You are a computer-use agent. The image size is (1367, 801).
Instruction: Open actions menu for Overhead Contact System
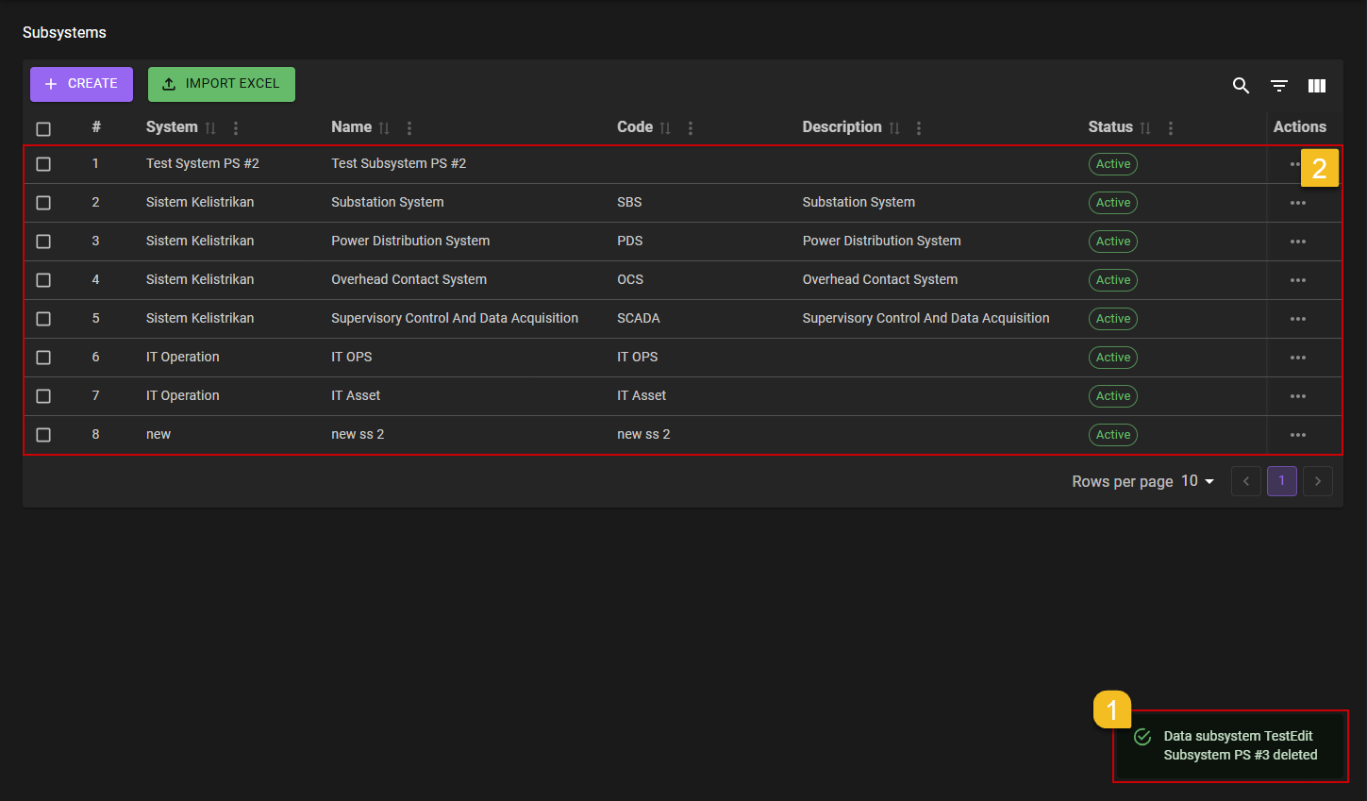[1298, 280]
